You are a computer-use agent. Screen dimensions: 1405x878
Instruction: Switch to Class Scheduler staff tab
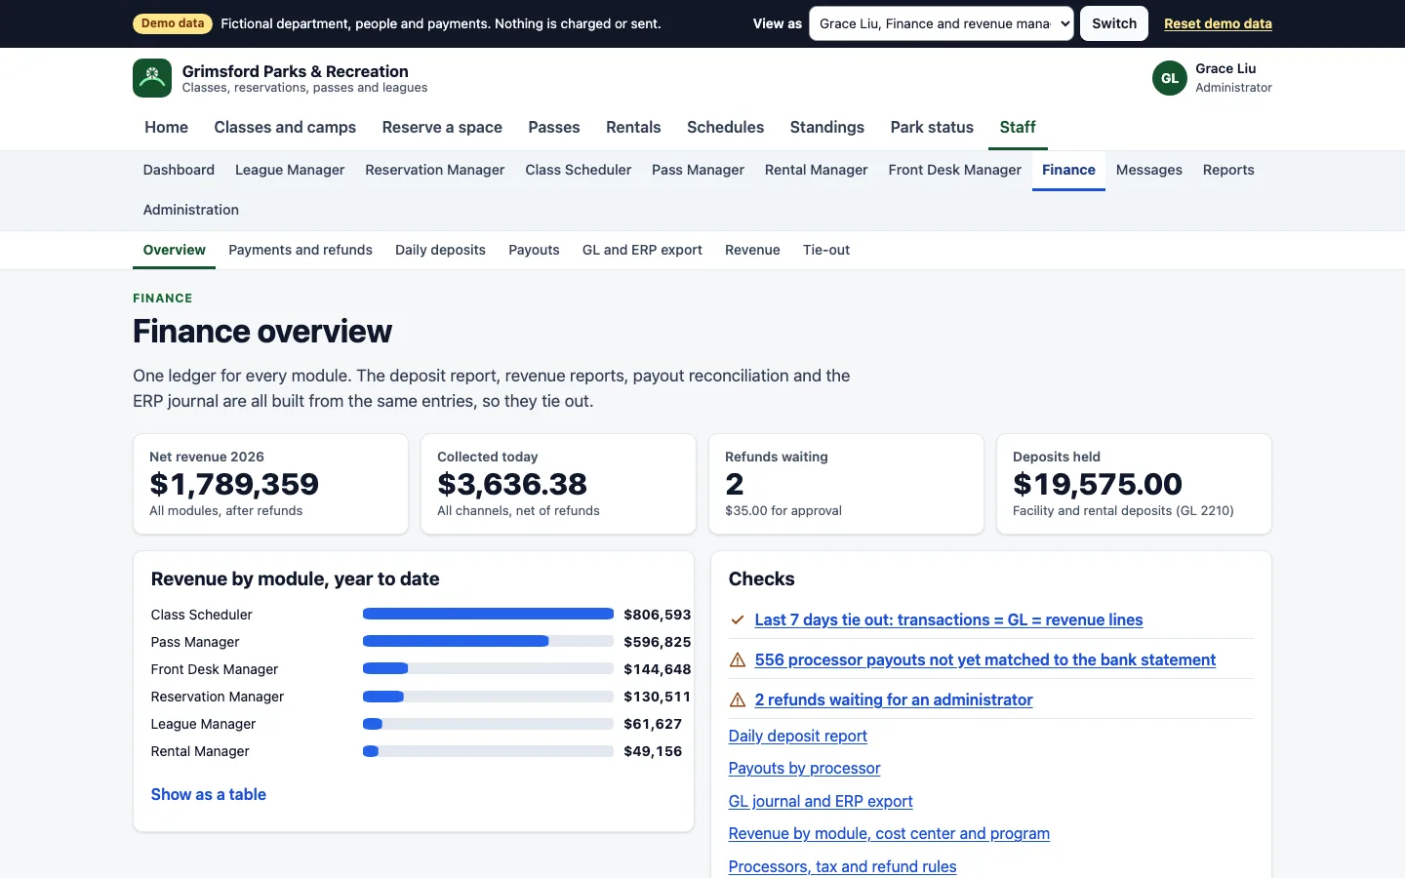[579, 170]
